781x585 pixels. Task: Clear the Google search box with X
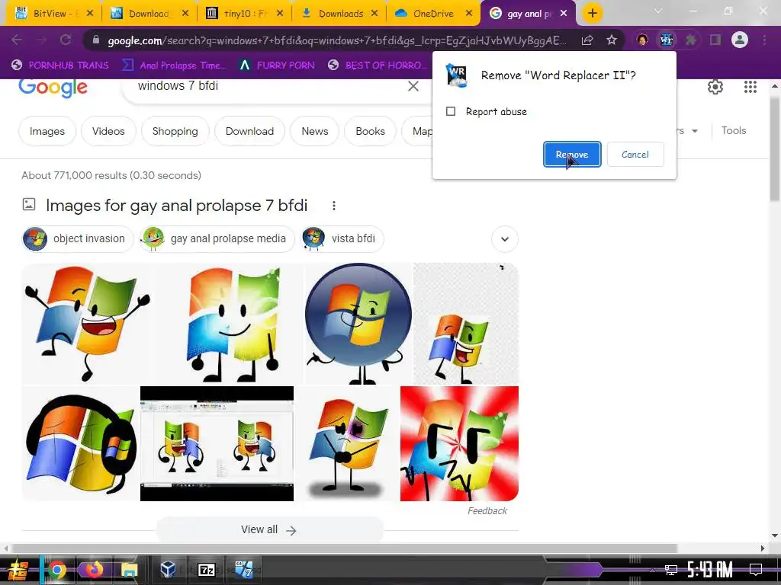tap(413, 87)
